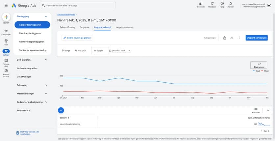Expand Massehandlinger section
Viewport: 275px width, 141px height.
click(x=32, y=94)
